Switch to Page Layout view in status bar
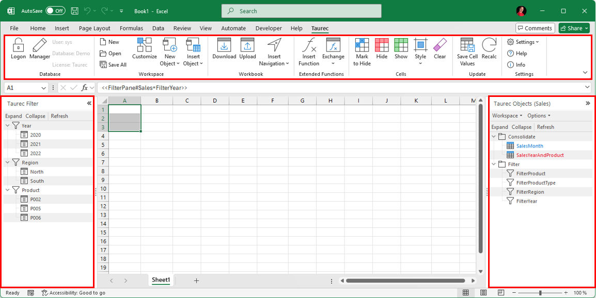This screenshot has width=596, height=298. [x=483, y=293]
